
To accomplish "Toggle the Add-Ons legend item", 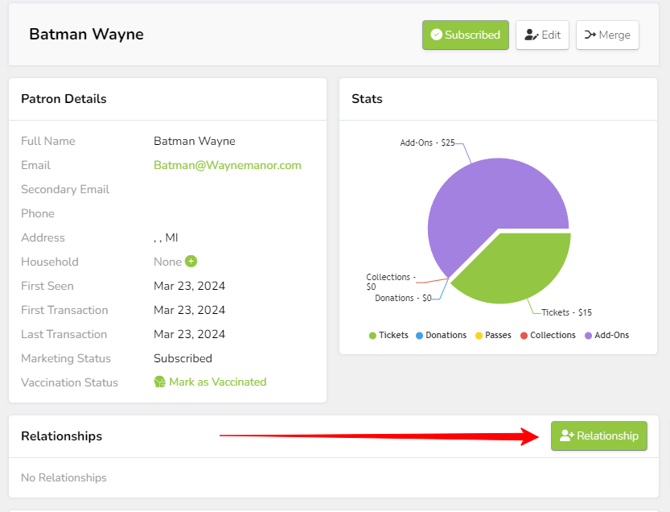I will click(x=606, y=335).
